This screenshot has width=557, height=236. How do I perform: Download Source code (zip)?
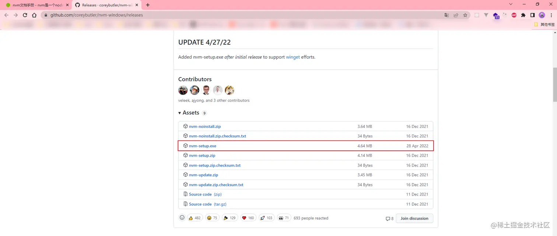(205, 194)
